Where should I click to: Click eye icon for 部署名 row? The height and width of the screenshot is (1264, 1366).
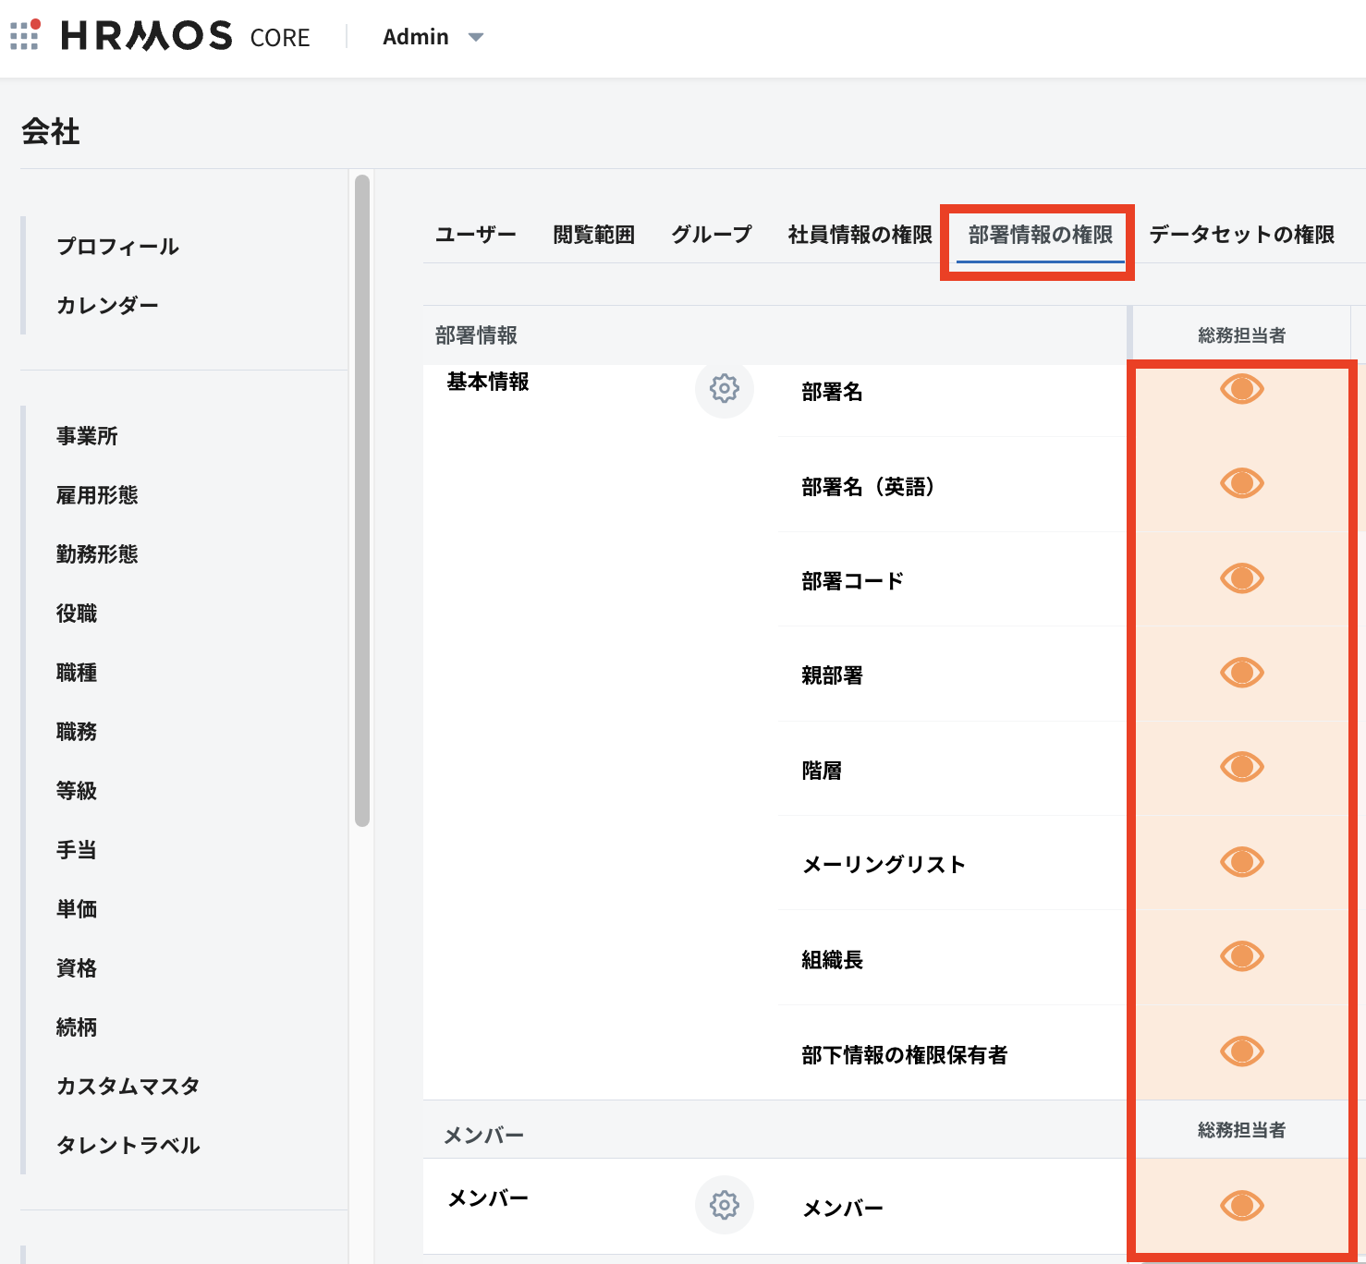1241,389
